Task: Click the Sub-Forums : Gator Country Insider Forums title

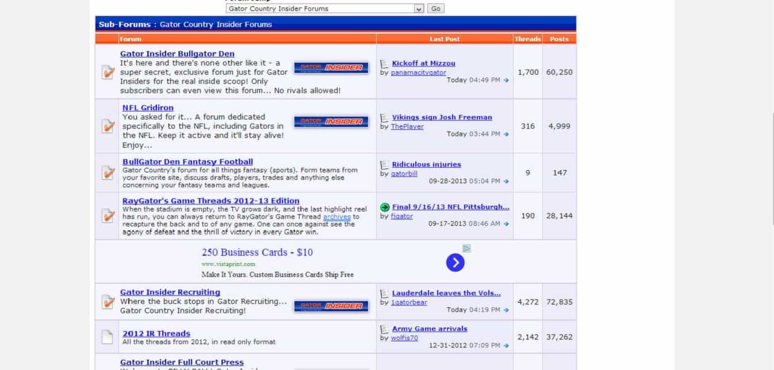Action: [x=185, y=25]
